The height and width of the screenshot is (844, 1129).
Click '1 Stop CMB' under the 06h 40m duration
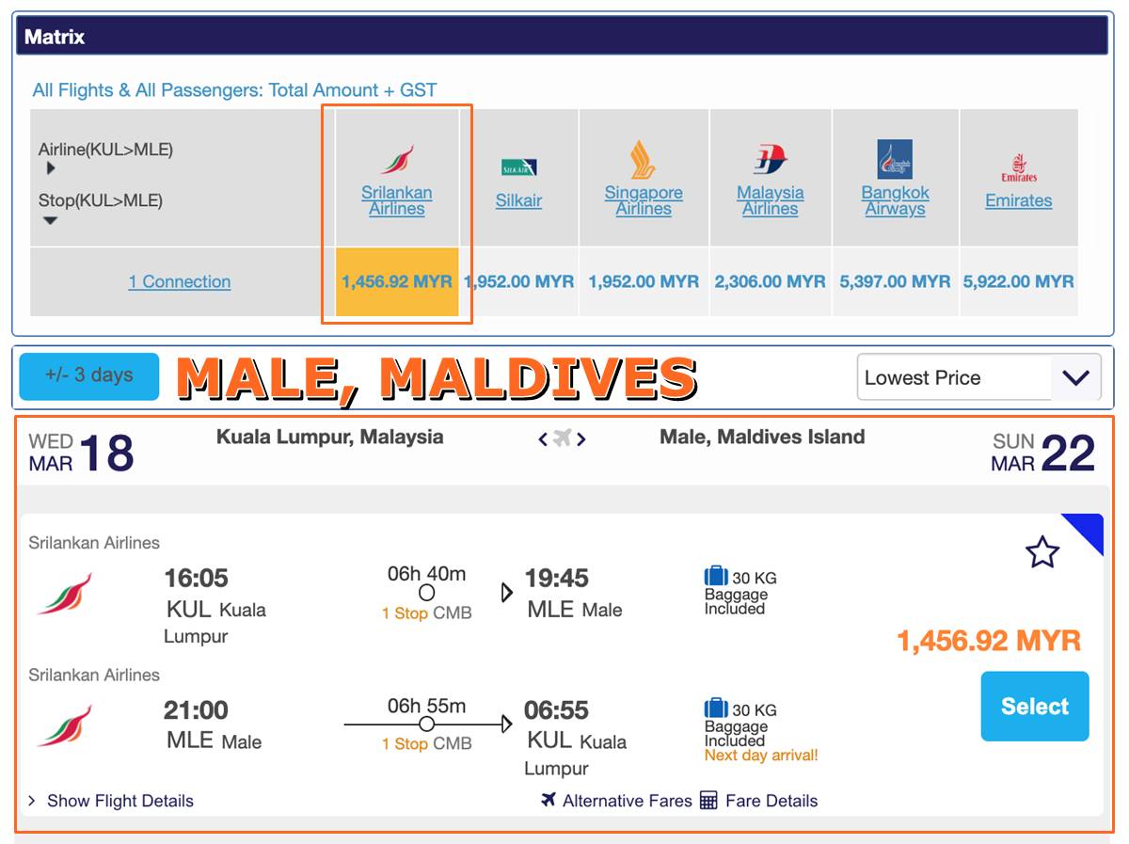click(427, 613)
